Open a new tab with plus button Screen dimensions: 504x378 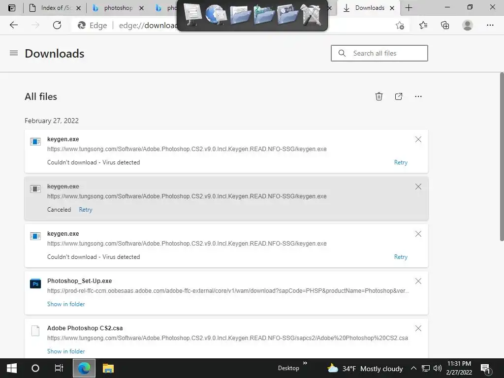click(x=409, y=8)
